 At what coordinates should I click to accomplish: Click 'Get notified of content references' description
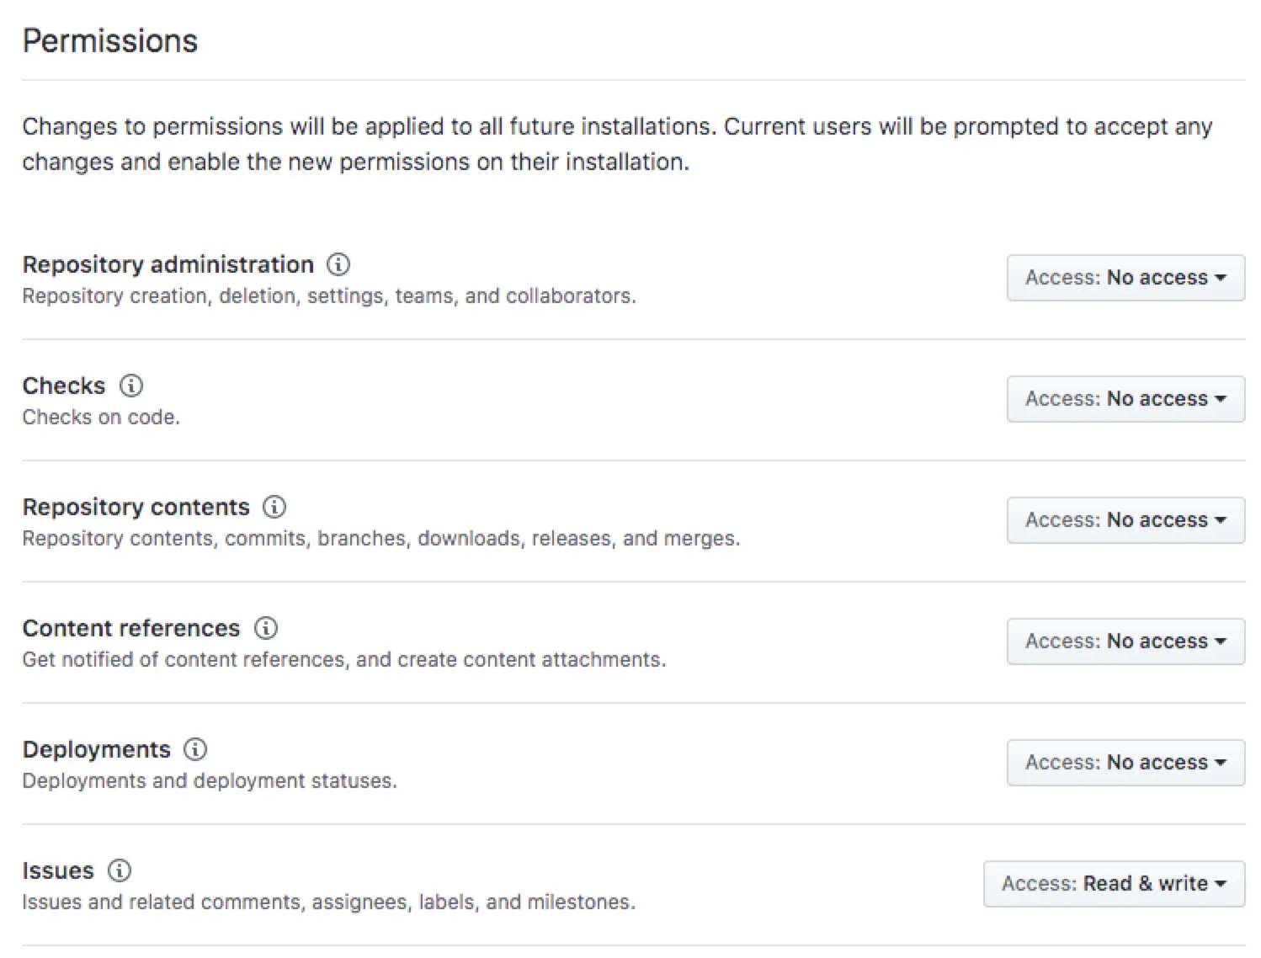click(343, 660)
